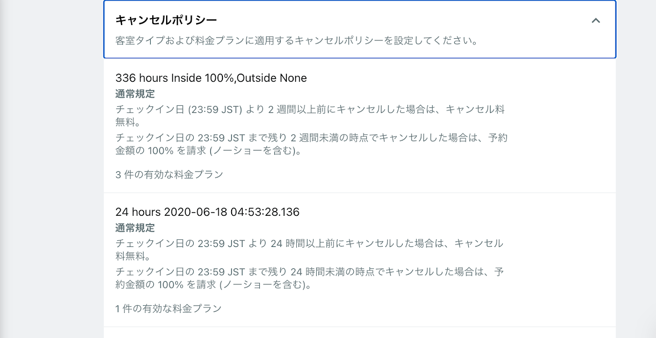Click the キャンセルポリシー section heading
Image resolution: width=656 pixels, height=338 pixels.
[x=167, y=20]
